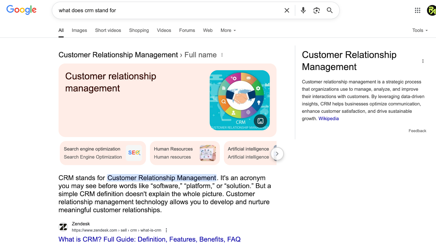The image size is (436, 250).
Task: Open Google Lens image search icon
Action: pos(316,10)
